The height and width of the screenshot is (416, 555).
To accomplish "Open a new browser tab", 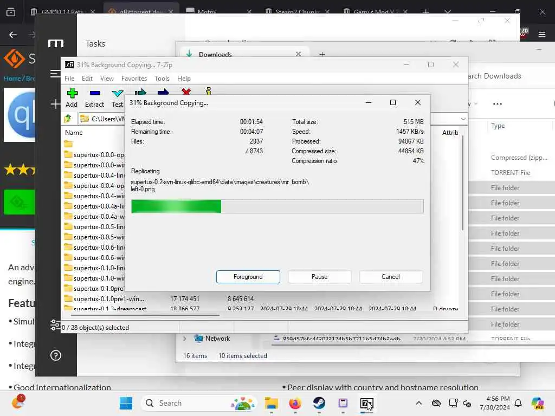I will pyautogui.click(x=425, y=12).
